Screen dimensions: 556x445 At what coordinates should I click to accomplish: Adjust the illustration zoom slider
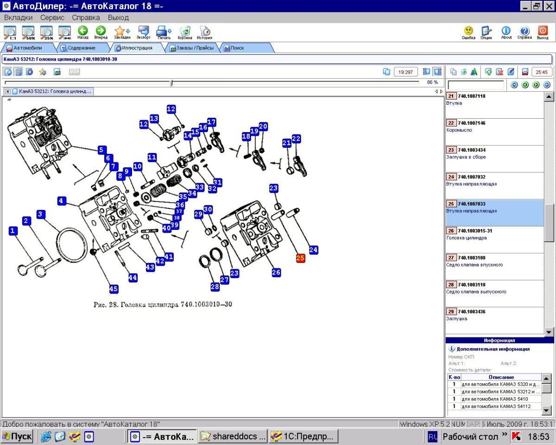pyautogui.click(x=171, y=83)
